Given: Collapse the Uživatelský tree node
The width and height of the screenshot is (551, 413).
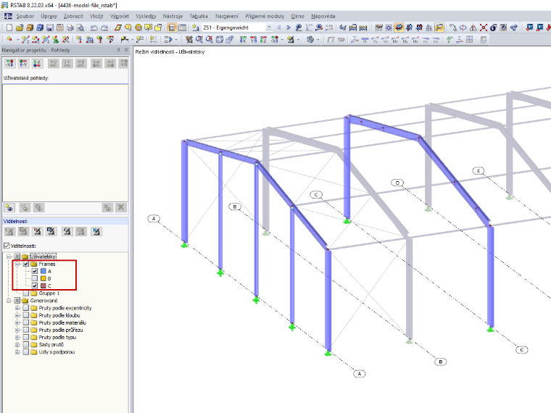Looking at the screenshot, I should click(x=9, y=256).
